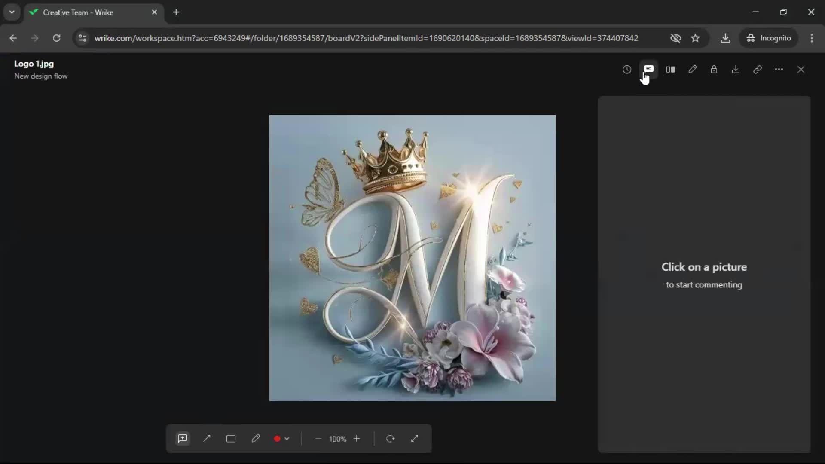Click the edit pencil icon in header

[x=692, y=70]
